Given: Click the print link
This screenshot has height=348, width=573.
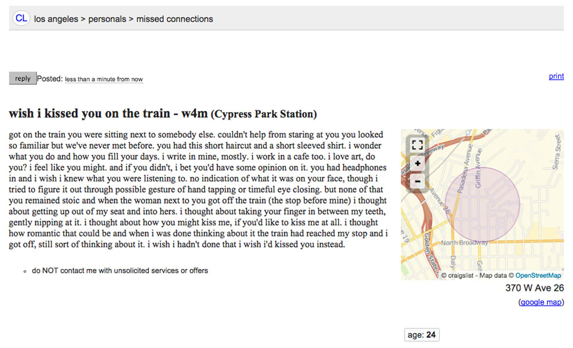Looking at the screenshot, I should 556,76.
